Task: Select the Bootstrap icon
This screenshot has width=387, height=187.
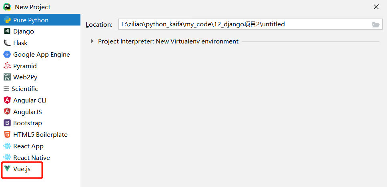Action: click(x=7, y=123)
